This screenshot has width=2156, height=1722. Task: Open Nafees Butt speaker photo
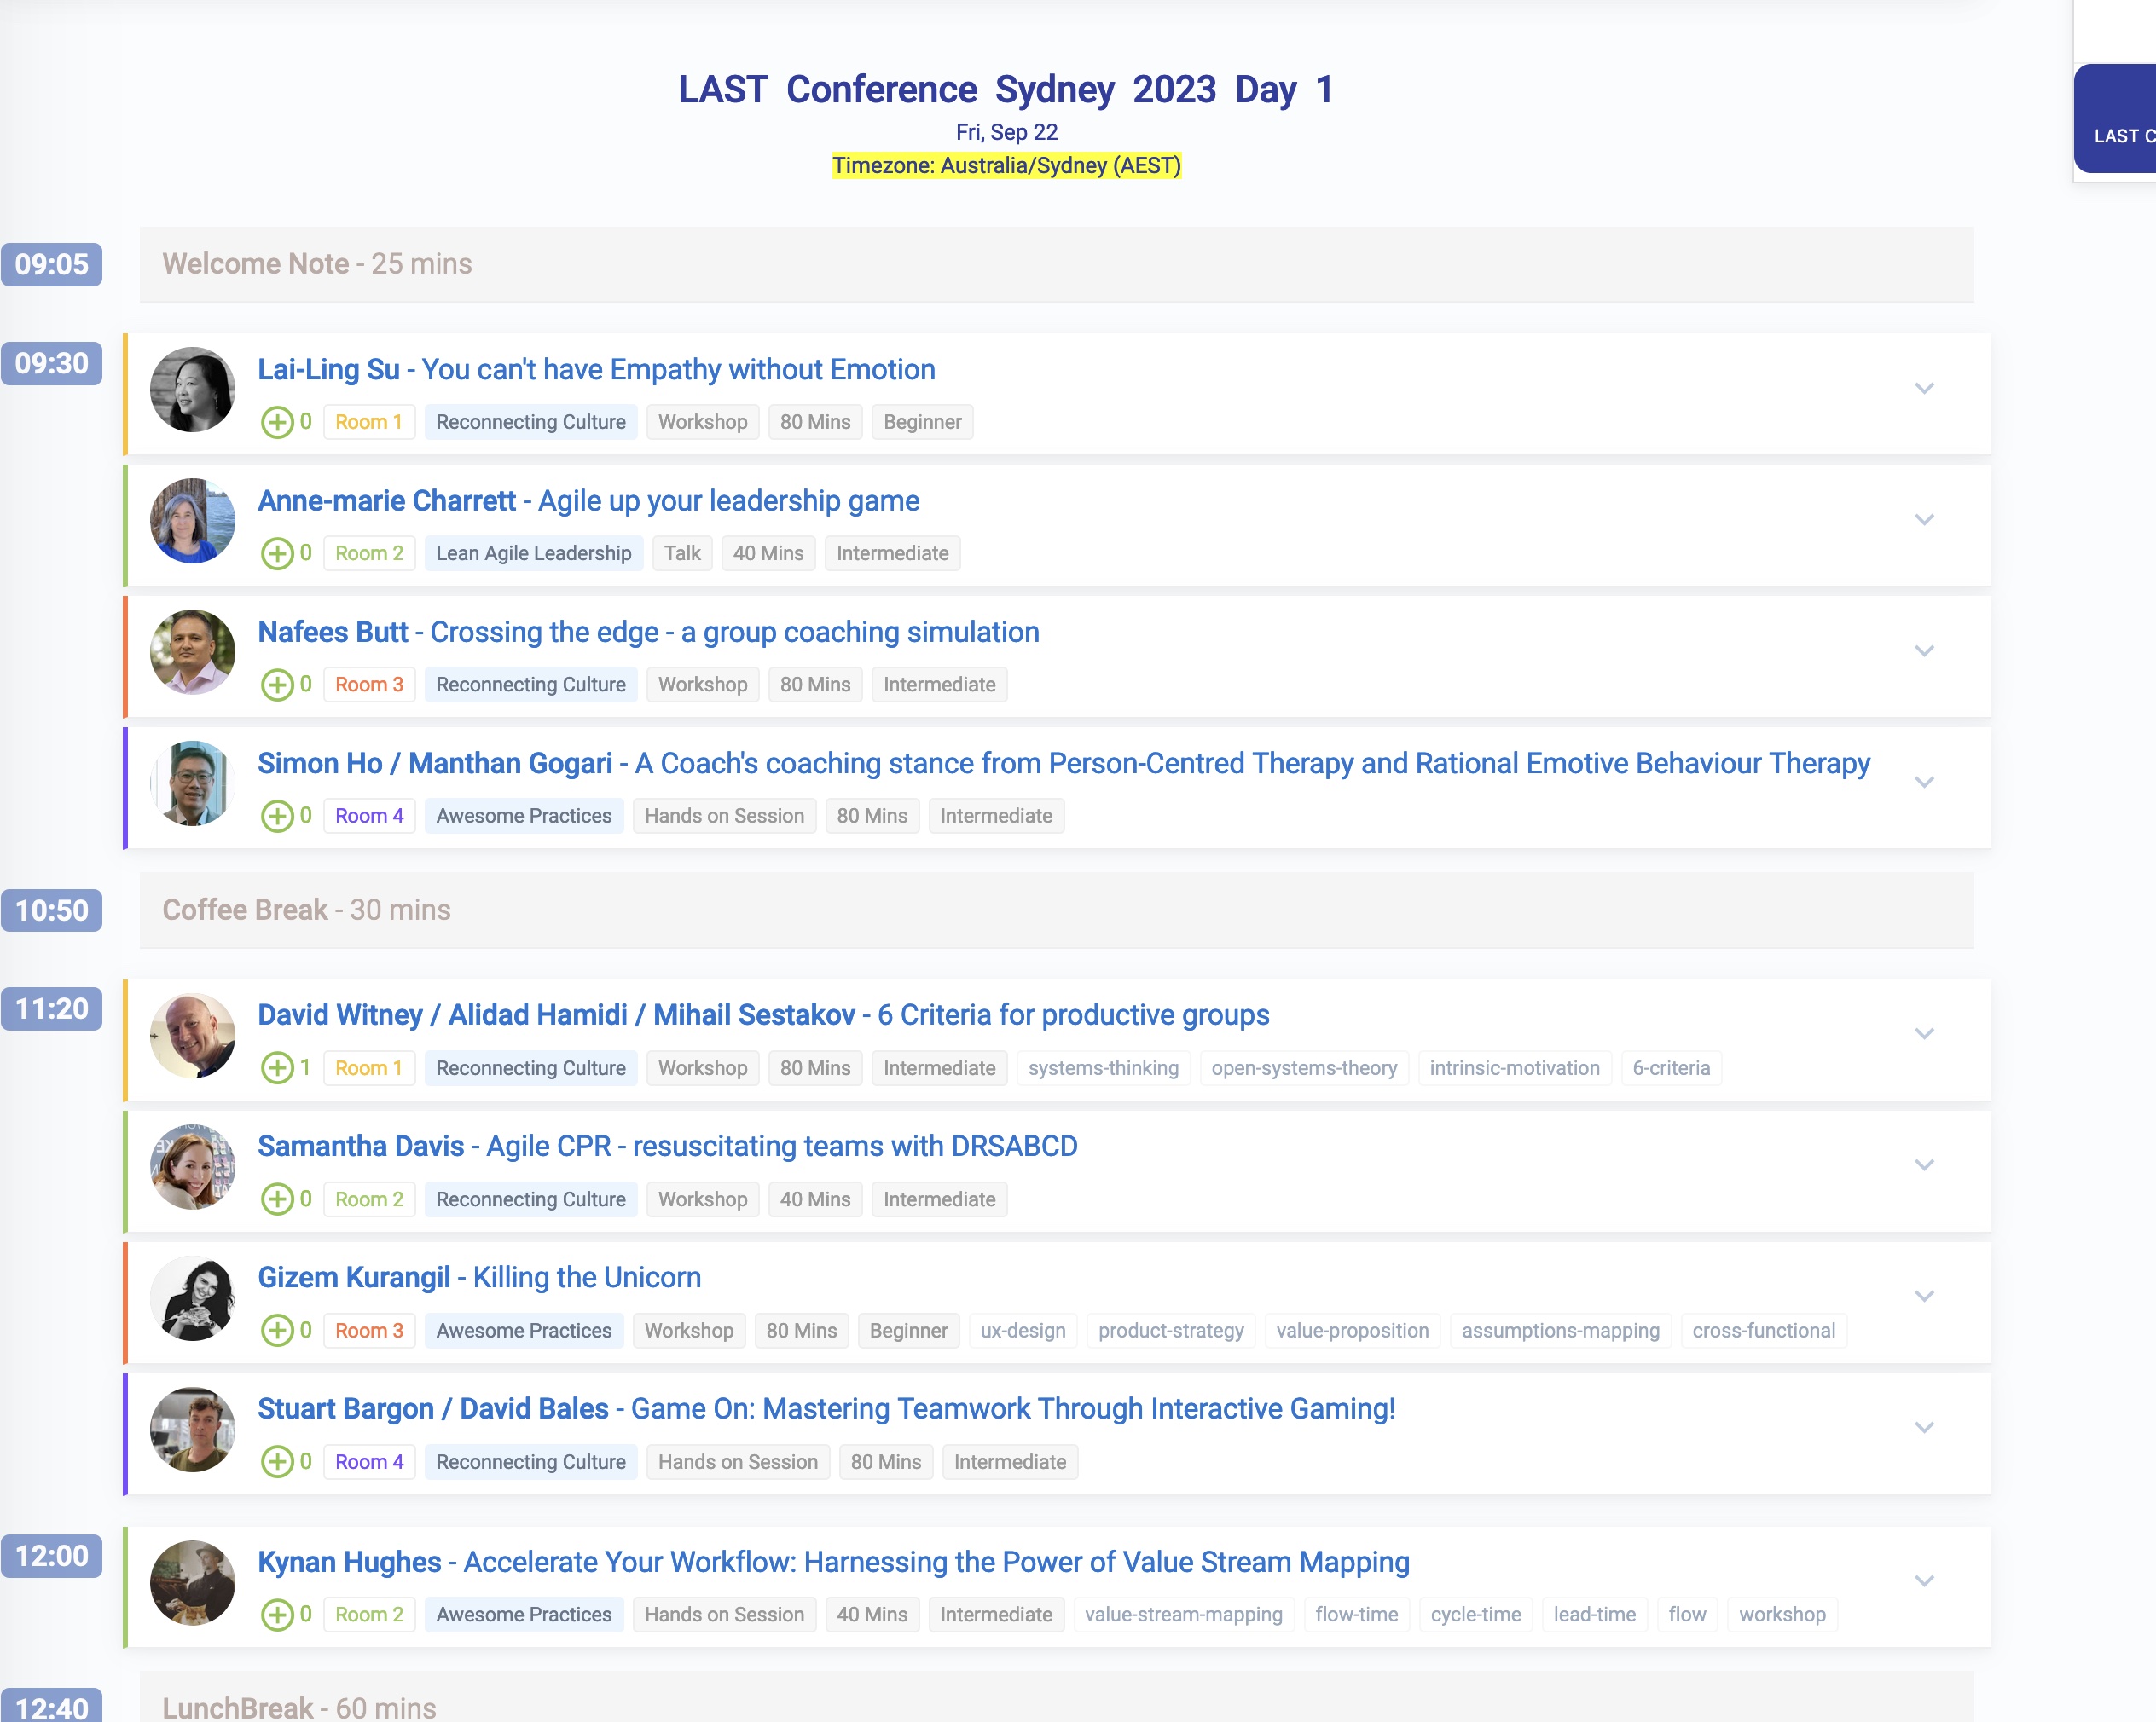192,651
